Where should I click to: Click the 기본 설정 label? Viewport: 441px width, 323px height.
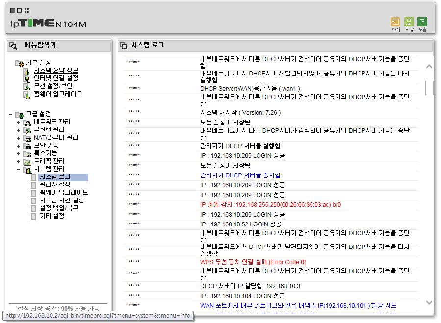click(x=38, y=62)
